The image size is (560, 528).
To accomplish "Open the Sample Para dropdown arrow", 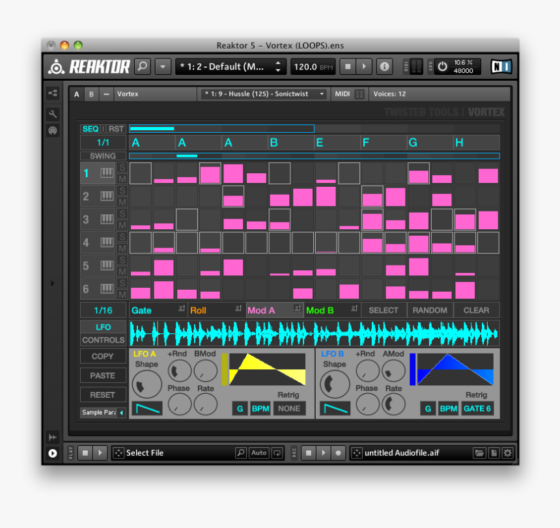I will (x=121, y=413).
